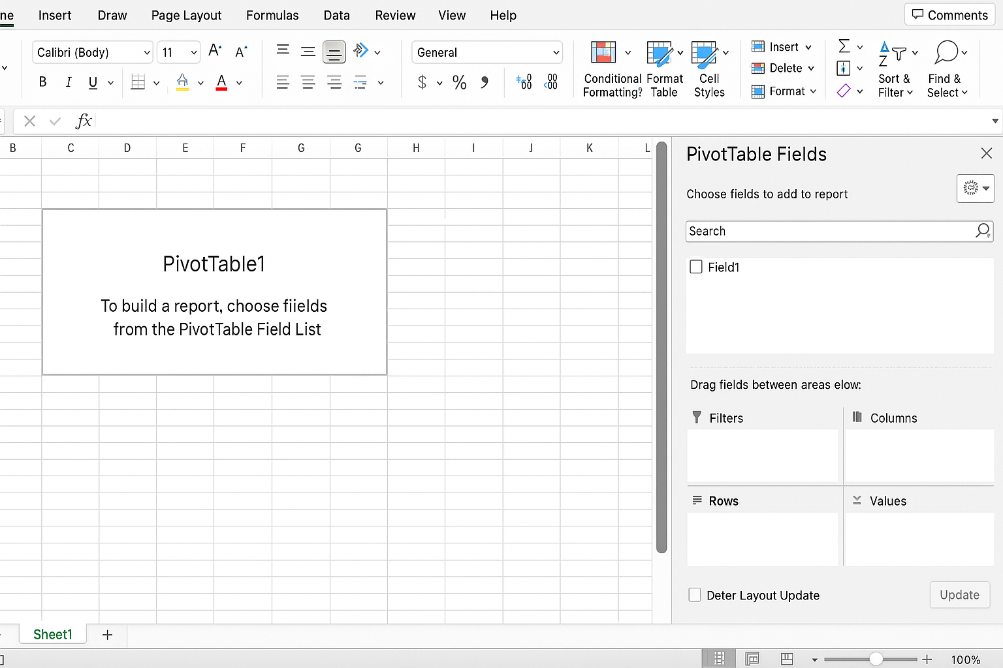
Task: Click the Comments button
Action: (x=949, y=14)
